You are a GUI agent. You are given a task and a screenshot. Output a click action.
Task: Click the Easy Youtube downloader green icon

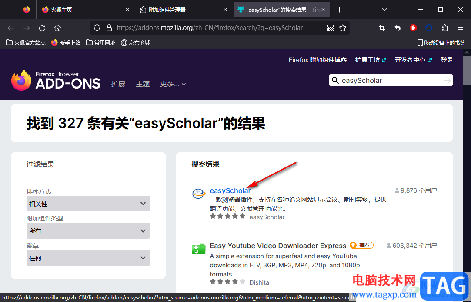[x=199, y=249]
